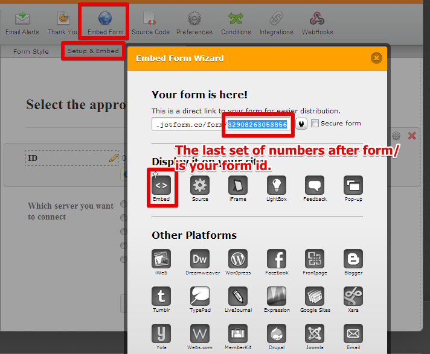Pick the Facebook platform icon

(x=277, y=259)
